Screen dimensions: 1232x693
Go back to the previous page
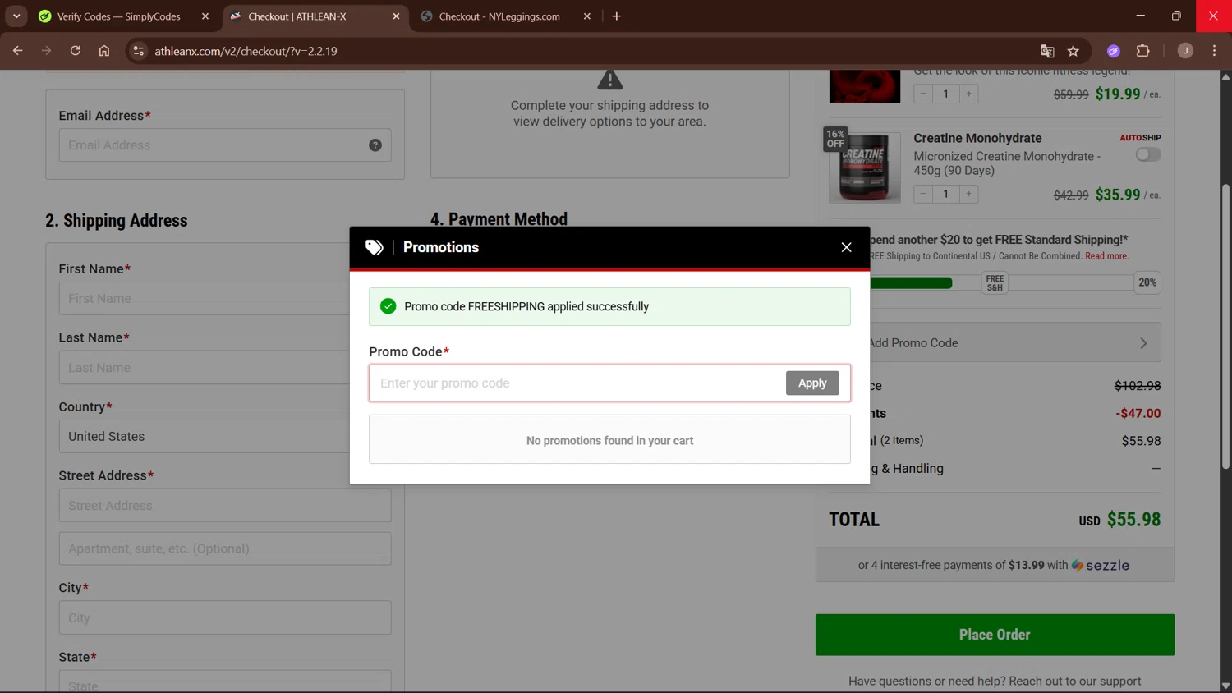pyautogui.click(x=18, y=51)
